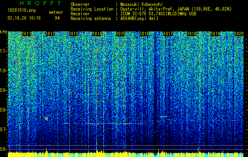Click the 1019 time marker
248x157 pixels.
[215, 34]
